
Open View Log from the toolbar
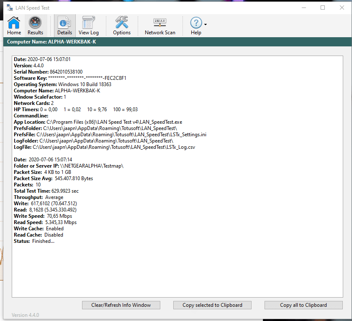click(x=89, y=25)
